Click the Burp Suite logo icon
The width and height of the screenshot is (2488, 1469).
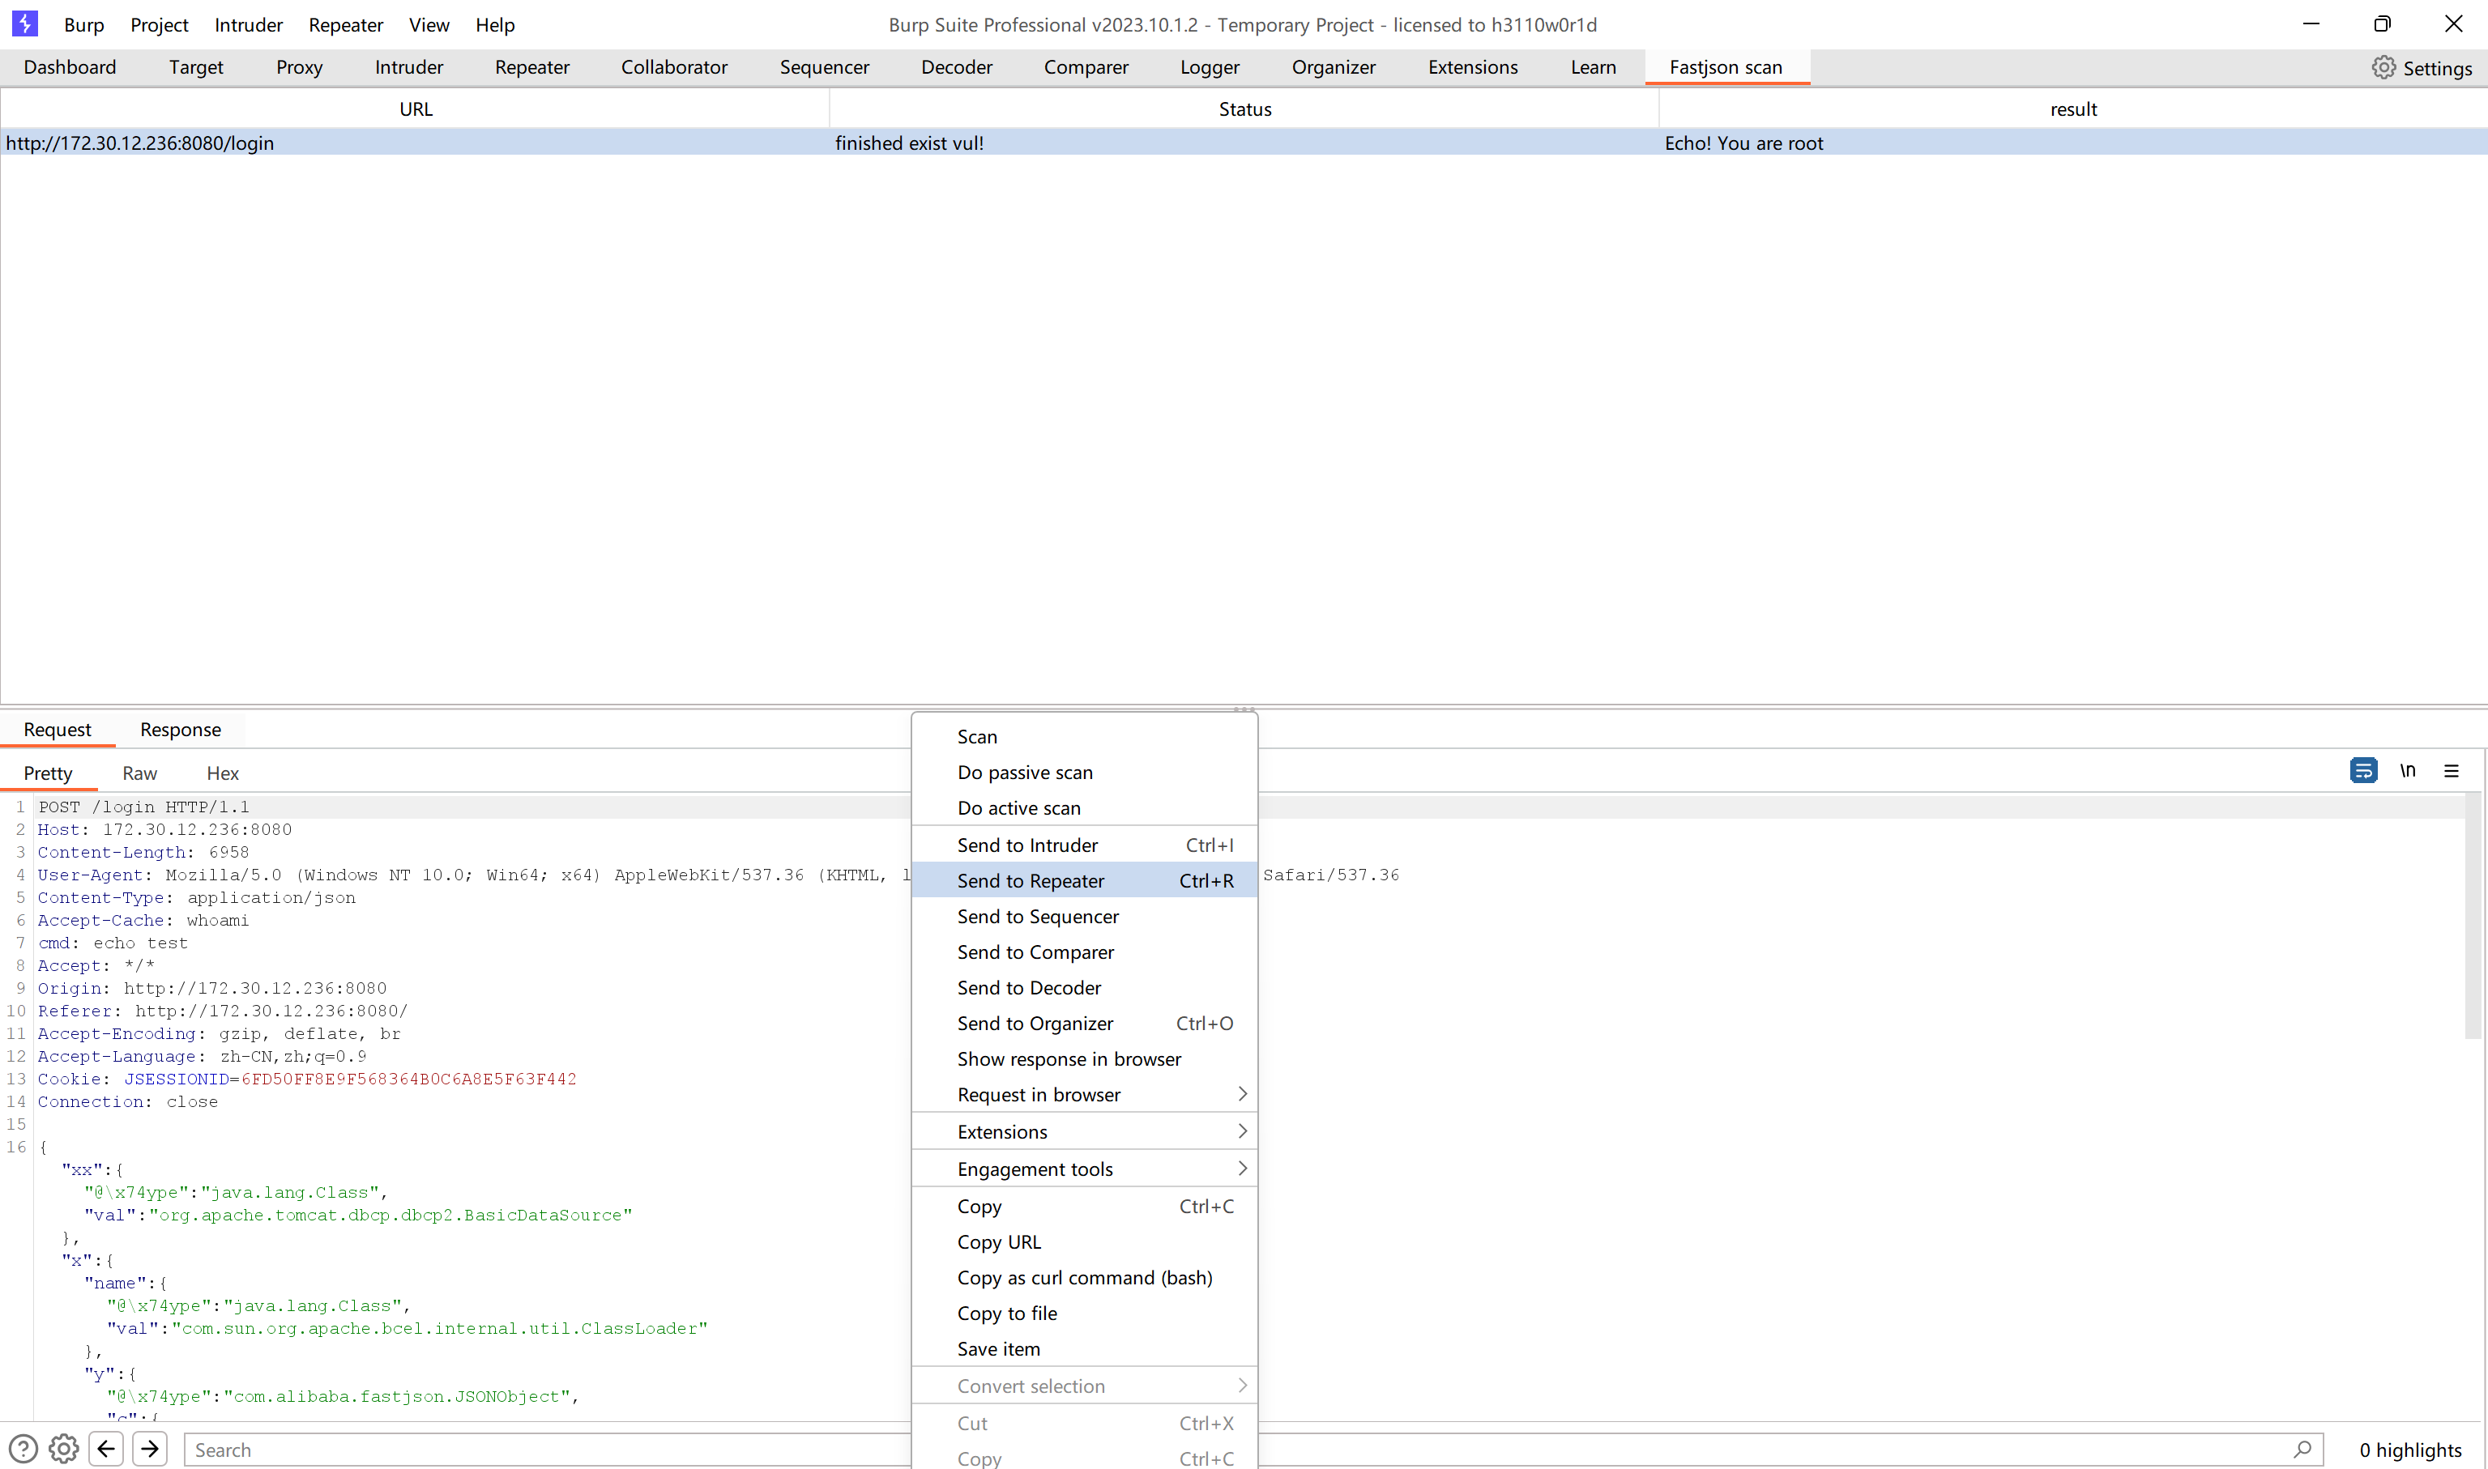tap(25, 23)
